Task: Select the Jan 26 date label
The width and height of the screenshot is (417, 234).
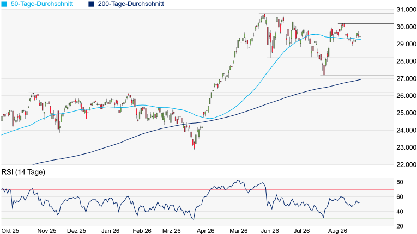Action: pos(110,231)
